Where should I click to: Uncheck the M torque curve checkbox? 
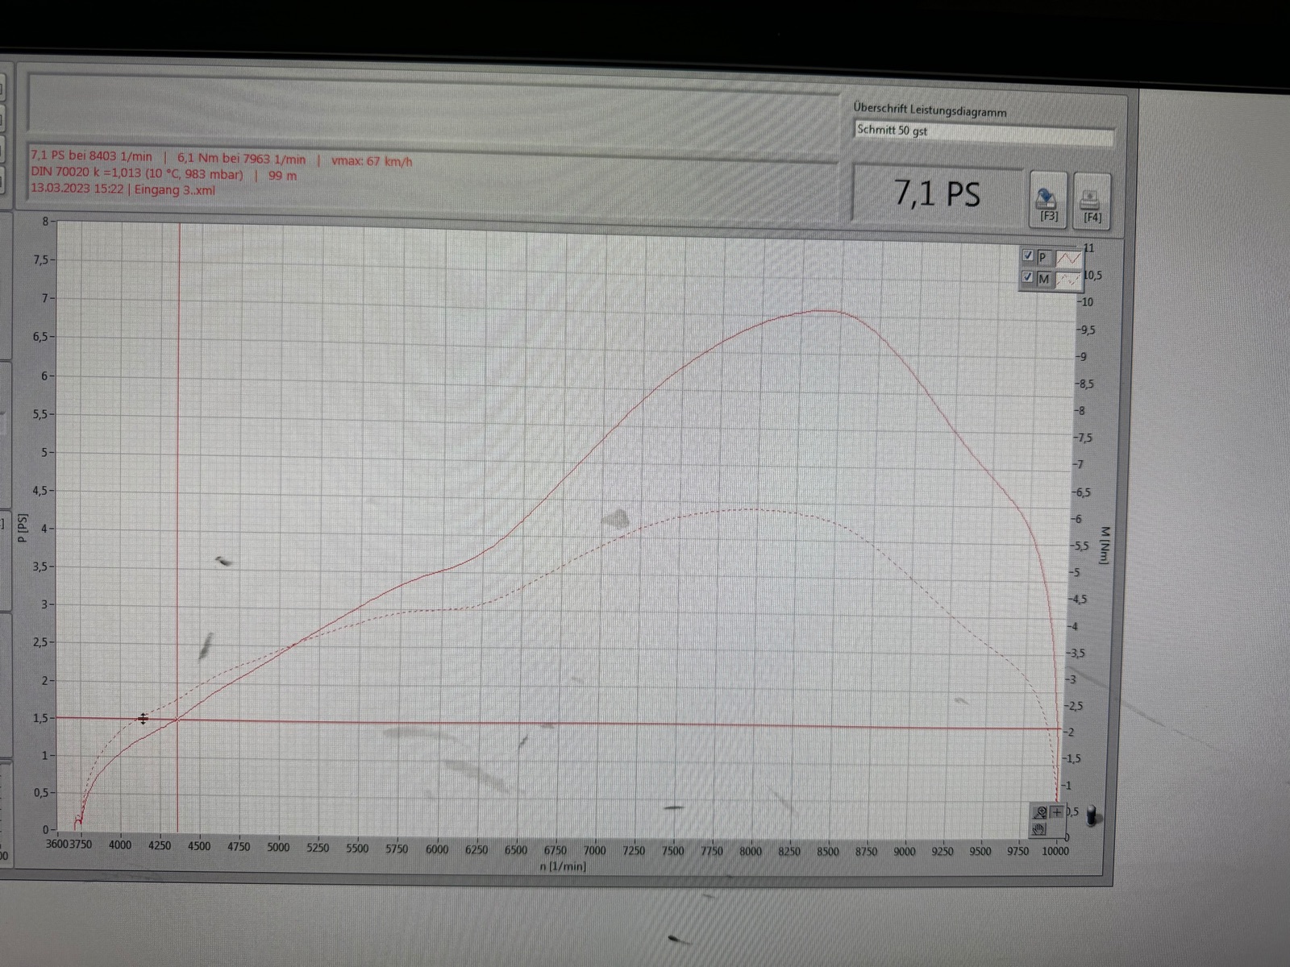(1028, 277)
